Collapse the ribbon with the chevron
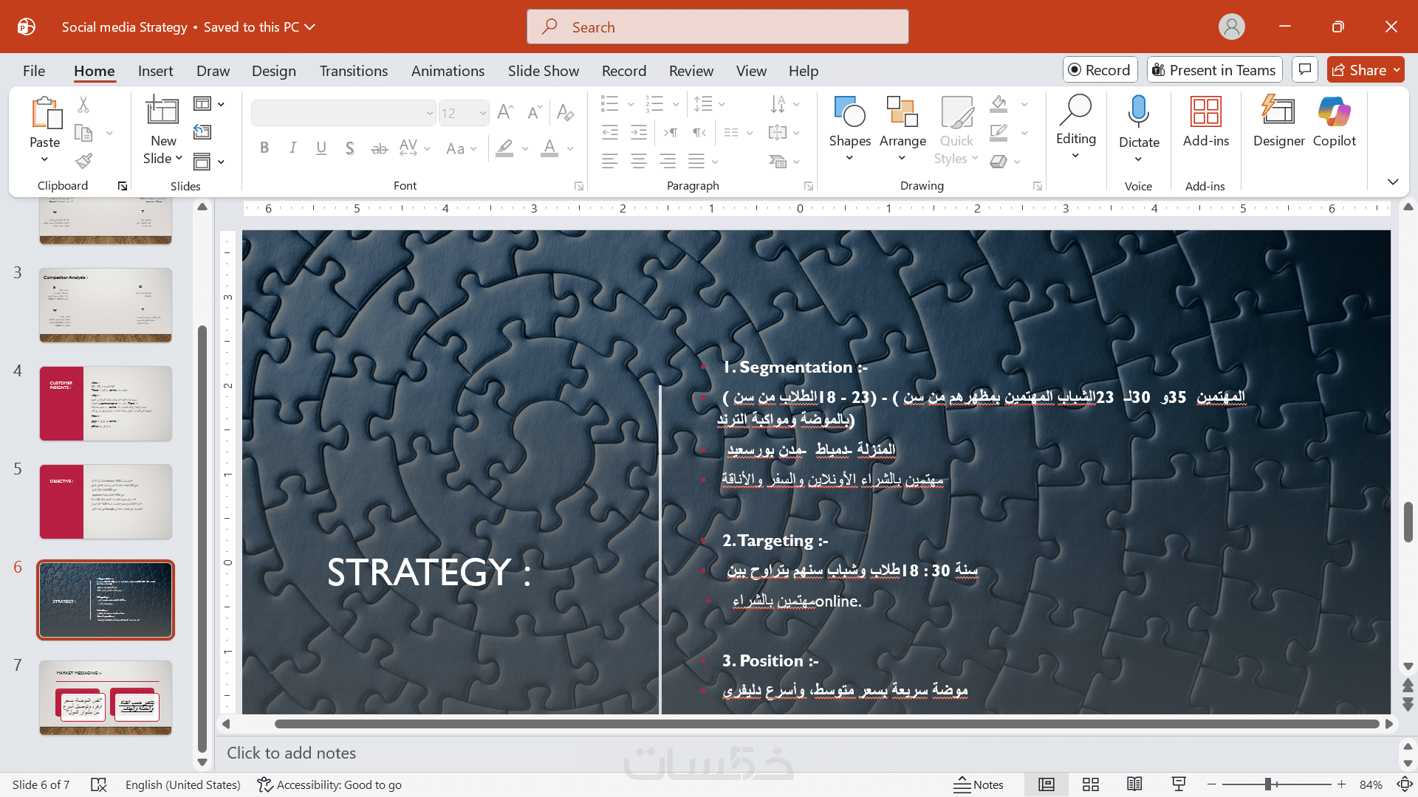The width and height of the screenshot is (1418, 797). [1392, 182]
